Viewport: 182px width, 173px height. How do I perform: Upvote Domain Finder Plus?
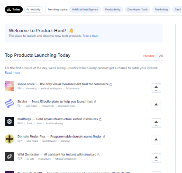156,140
